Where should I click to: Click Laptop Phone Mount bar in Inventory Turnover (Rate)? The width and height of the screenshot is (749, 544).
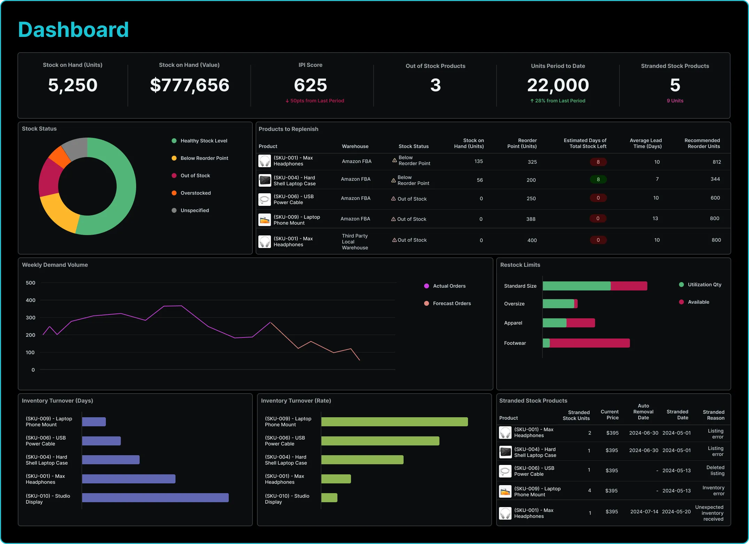point(395,422)
